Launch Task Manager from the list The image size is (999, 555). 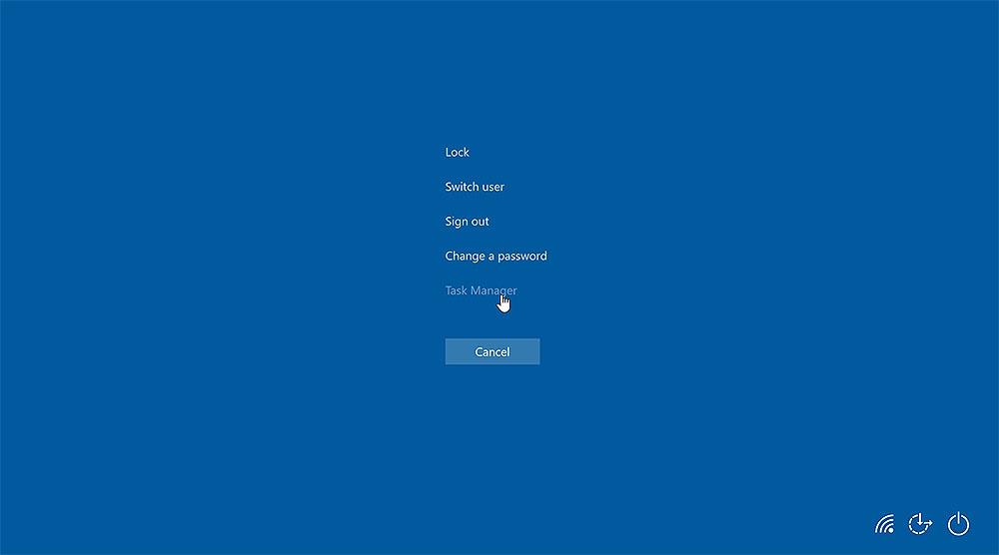pos(482,290)
